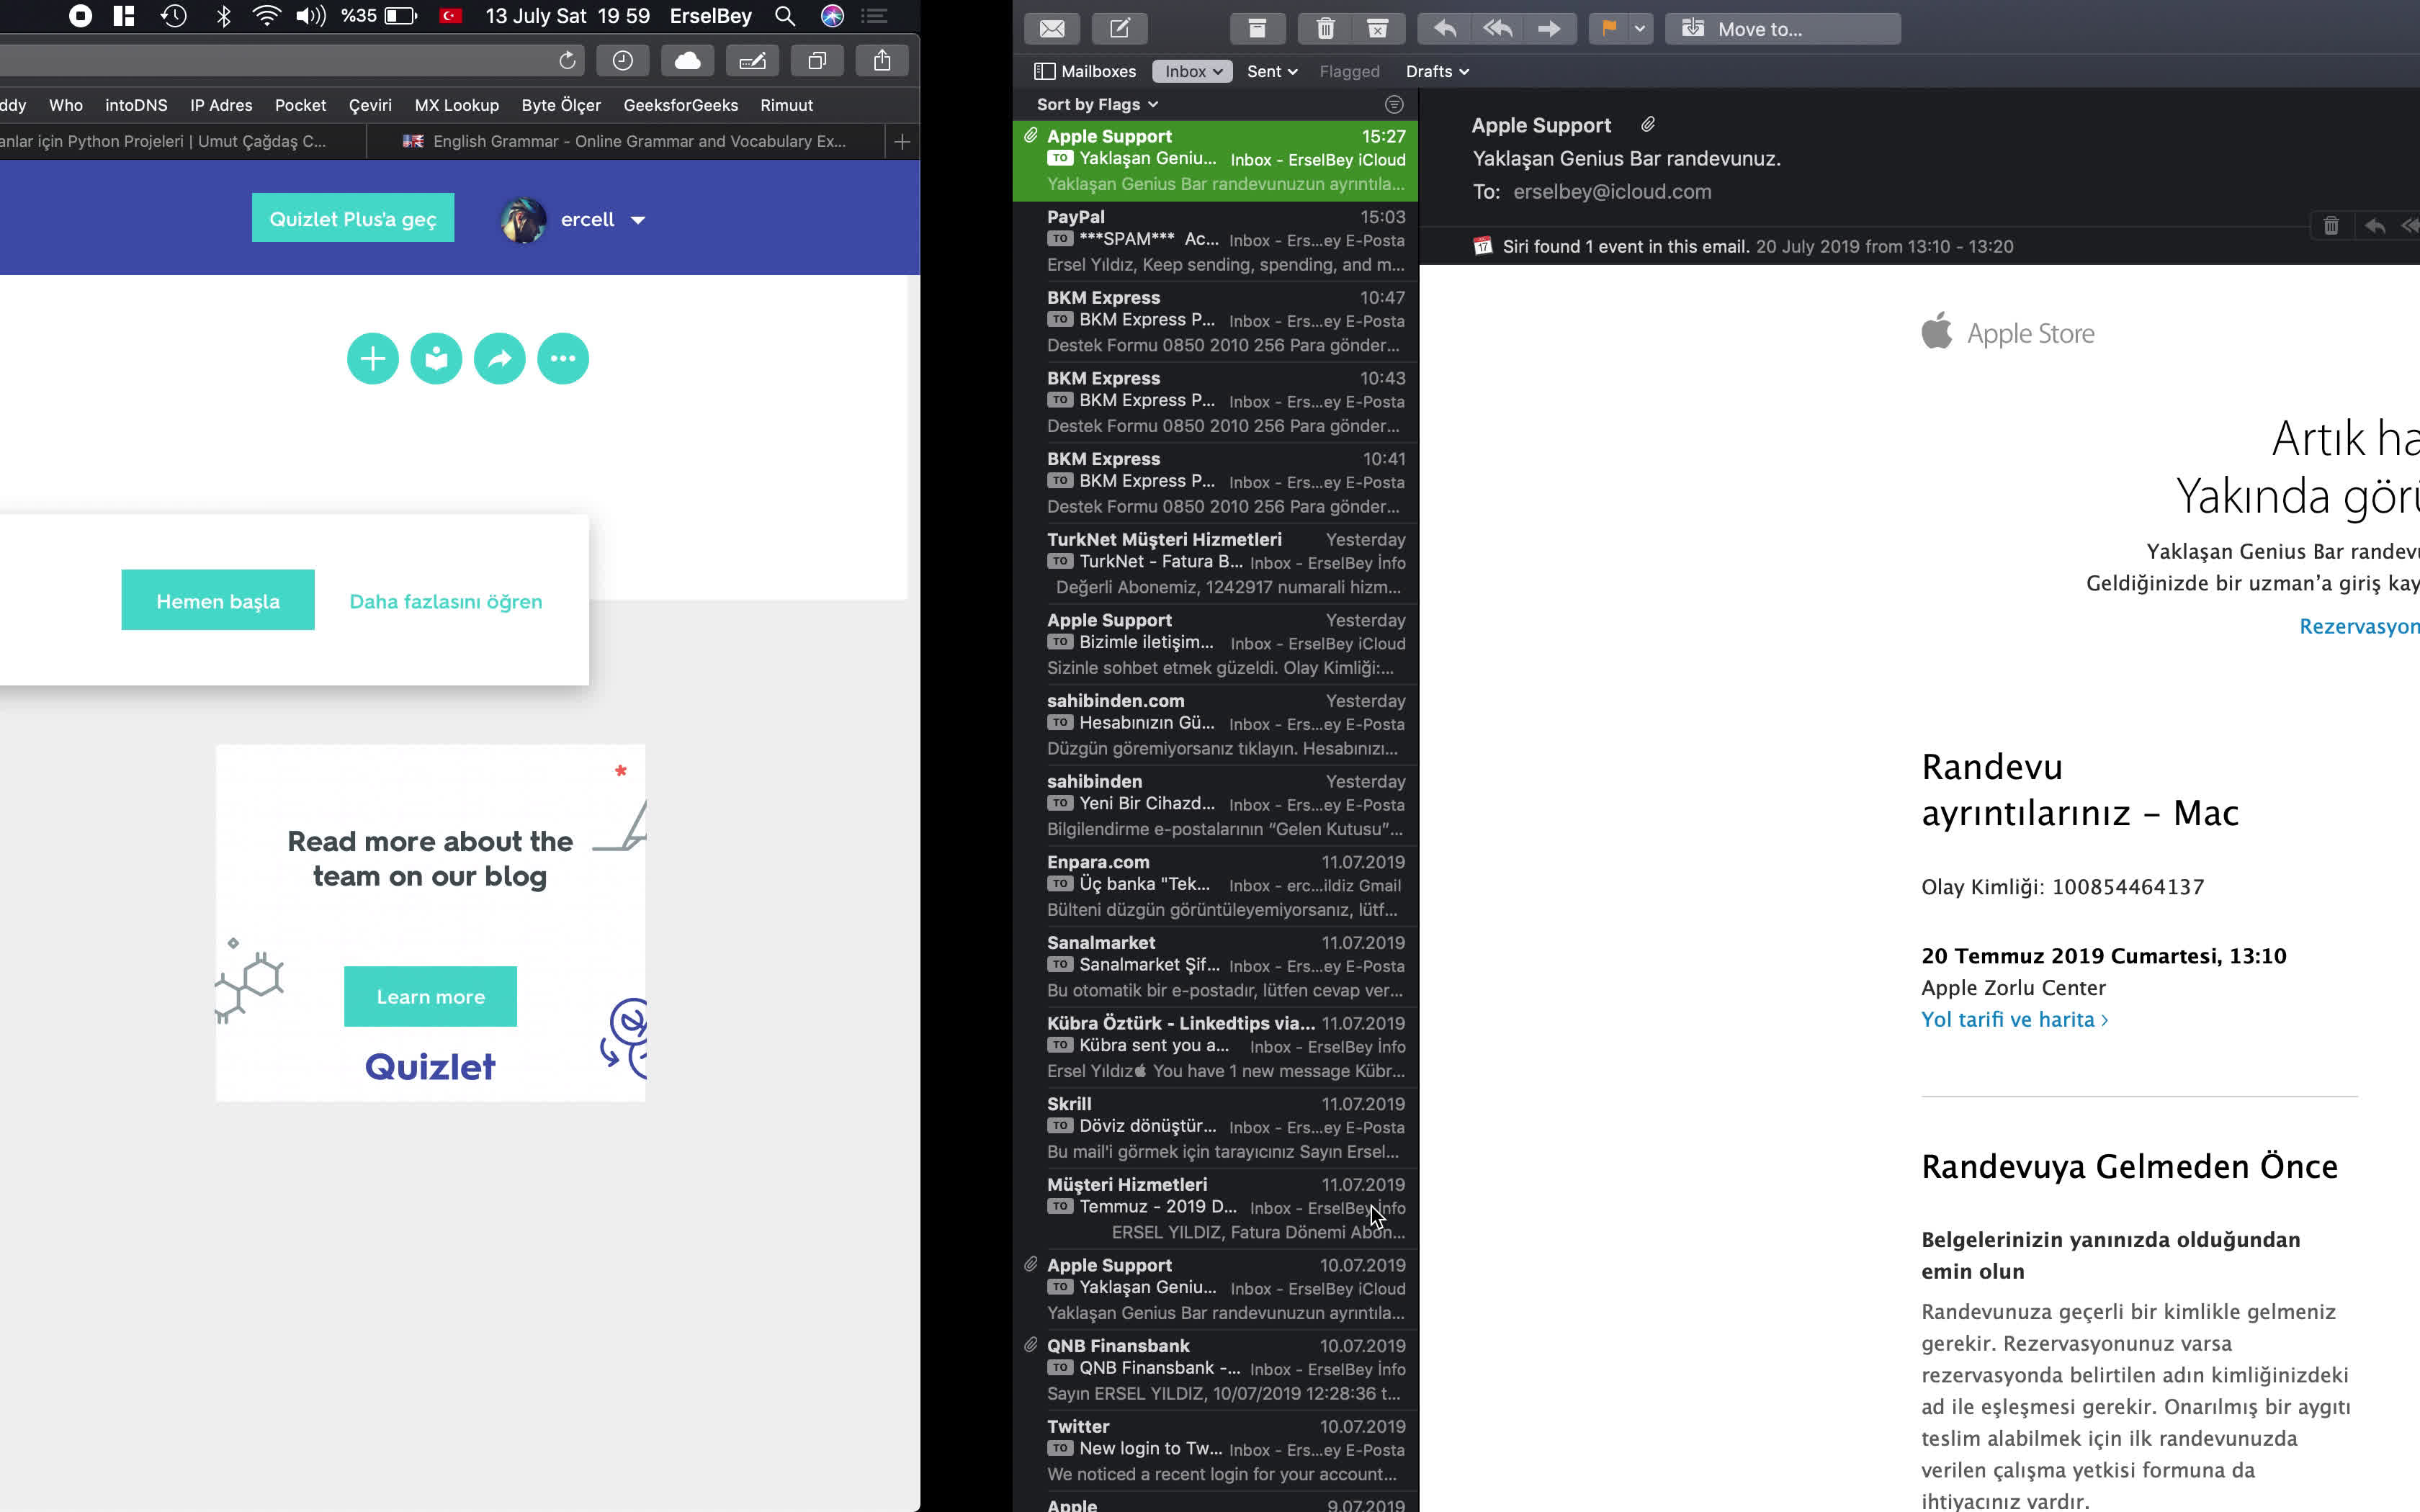Toggle the mail list filter icon

[1394, 104]
